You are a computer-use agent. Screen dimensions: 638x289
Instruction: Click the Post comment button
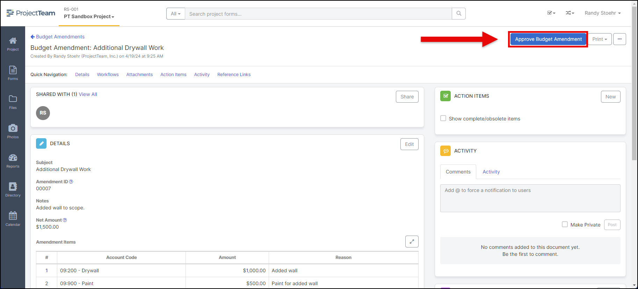coord(612,224)
